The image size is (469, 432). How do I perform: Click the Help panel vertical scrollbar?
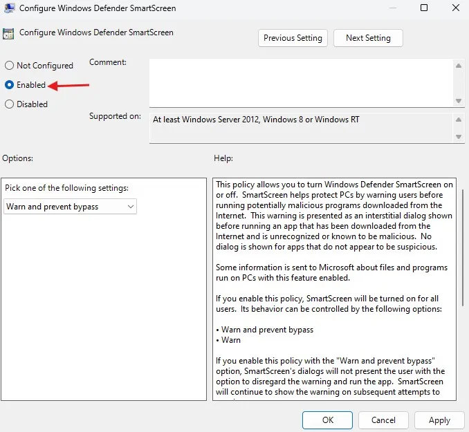point(462,248)
